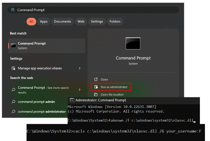Viewport: 210px width, 141px height.
Task: Click the large Command Prompt preview icon
Action: pos(133,44)
